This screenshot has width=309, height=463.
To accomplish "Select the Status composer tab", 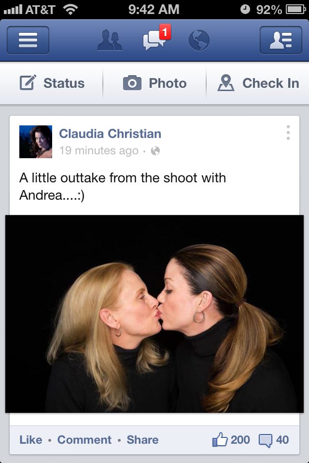I will [52, 83].
